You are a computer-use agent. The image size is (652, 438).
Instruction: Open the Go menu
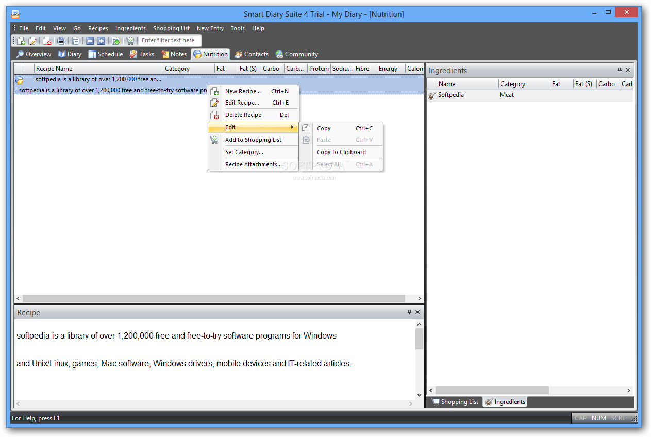[x=77, y=28]
